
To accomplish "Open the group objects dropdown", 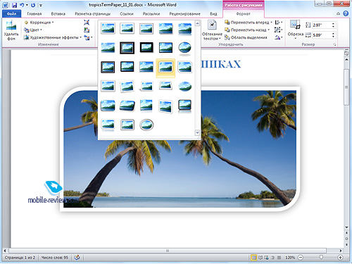I will click(x=279, y=30).
